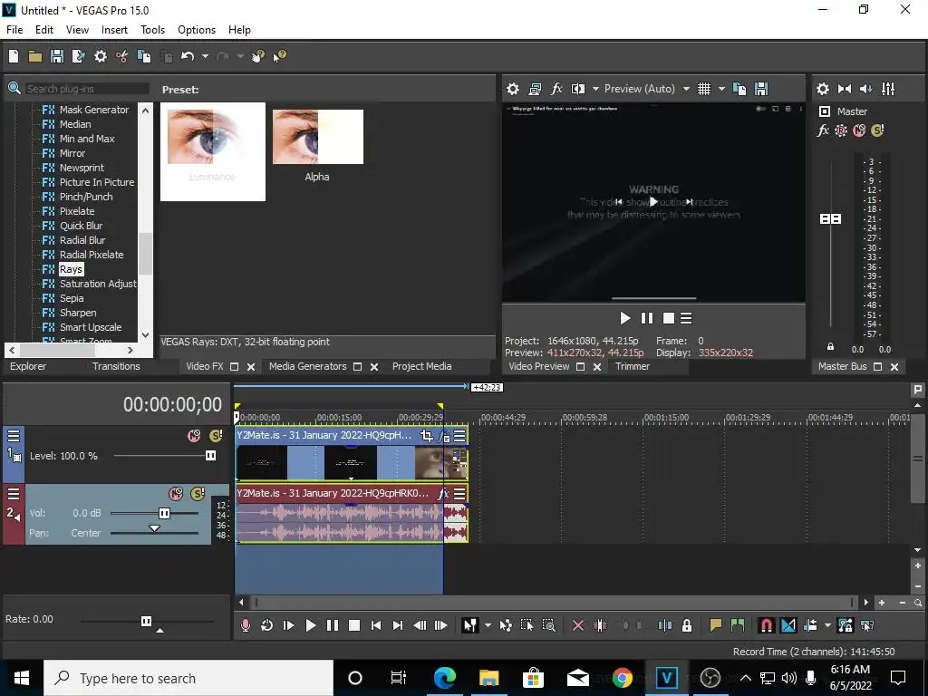Click Dim output speaker icon
Viewport: 928px width, 696px height.
[x=865, y=89]
